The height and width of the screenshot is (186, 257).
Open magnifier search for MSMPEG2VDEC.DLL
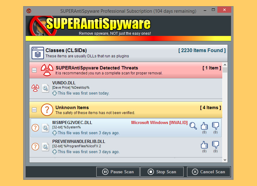click(x=193, y=126)
